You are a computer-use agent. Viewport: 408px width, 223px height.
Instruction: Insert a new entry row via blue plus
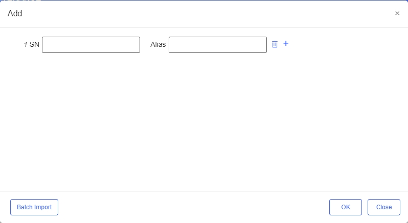click(286, 43)
